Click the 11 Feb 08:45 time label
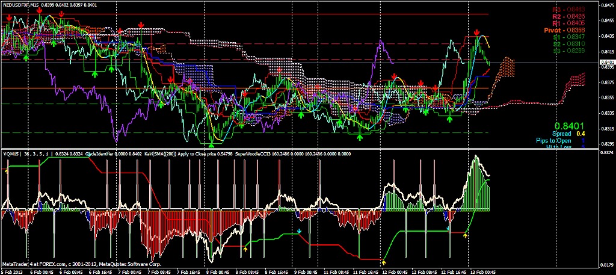Viewport: 616px width, 275px height. pos(336,272)
